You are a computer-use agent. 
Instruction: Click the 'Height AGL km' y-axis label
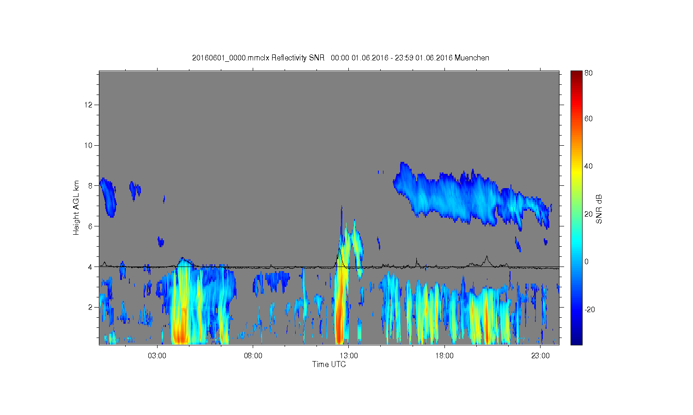coord(76,207)
